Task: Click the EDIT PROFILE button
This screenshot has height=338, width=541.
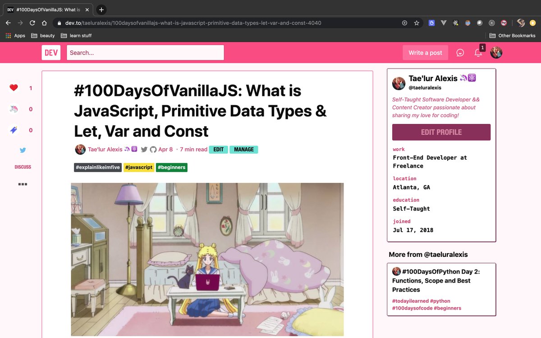Action: pyautogui.click(x=441, y=132)
